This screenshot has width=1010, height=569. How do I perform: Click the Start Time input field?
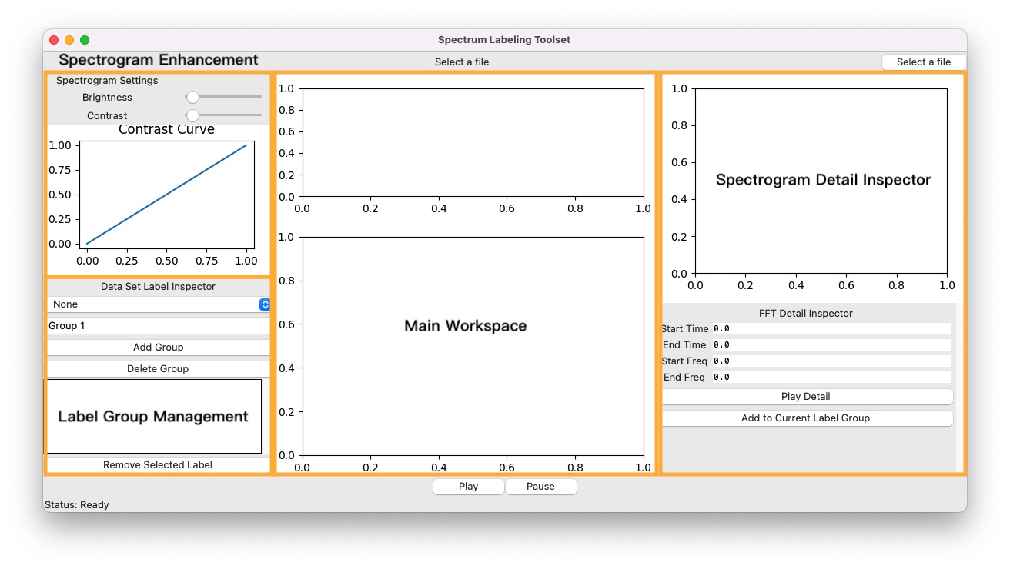click(831, 328)
